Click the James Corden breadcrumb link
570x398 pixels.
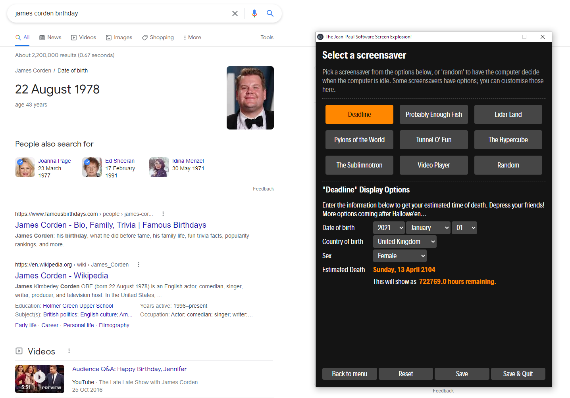(33, 70)
